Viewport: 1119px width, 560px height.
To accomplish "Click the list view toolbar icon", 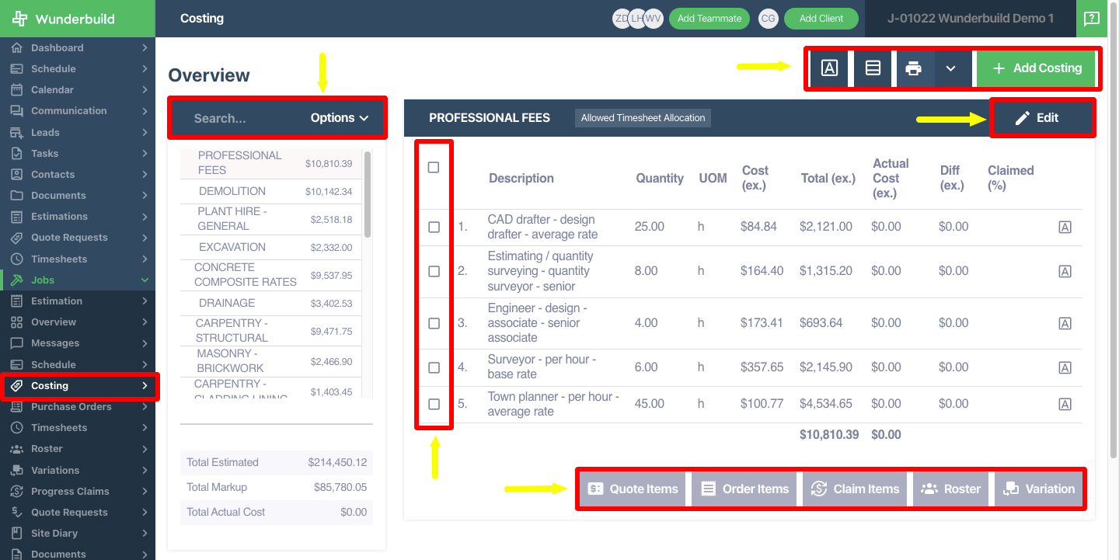I will click(873, 68).
